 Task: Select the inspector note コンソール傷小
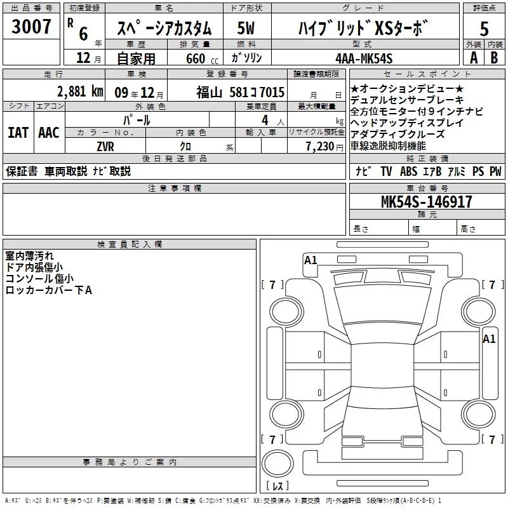click(39, 279)
